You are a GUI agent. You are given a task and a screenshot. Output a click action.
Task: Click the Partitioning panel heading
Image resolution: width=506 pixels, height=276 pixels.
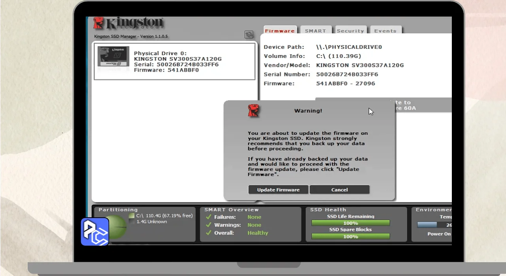coord(118,210)
